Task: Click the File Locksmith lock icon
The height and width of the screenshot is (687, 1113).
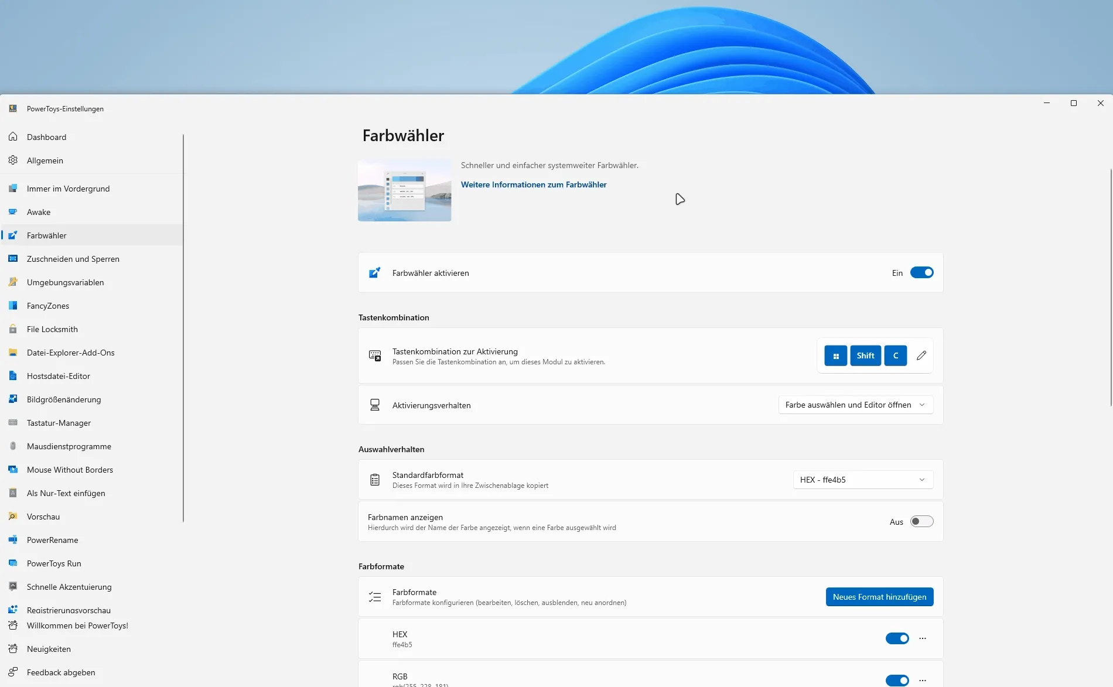Action: (13, 329)
